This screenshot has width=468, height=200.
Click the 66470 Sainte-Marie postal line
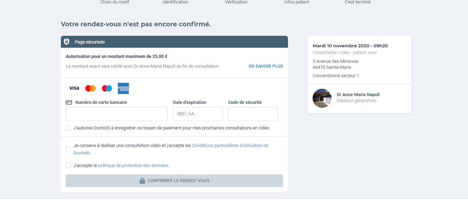(x=332, y=67)
